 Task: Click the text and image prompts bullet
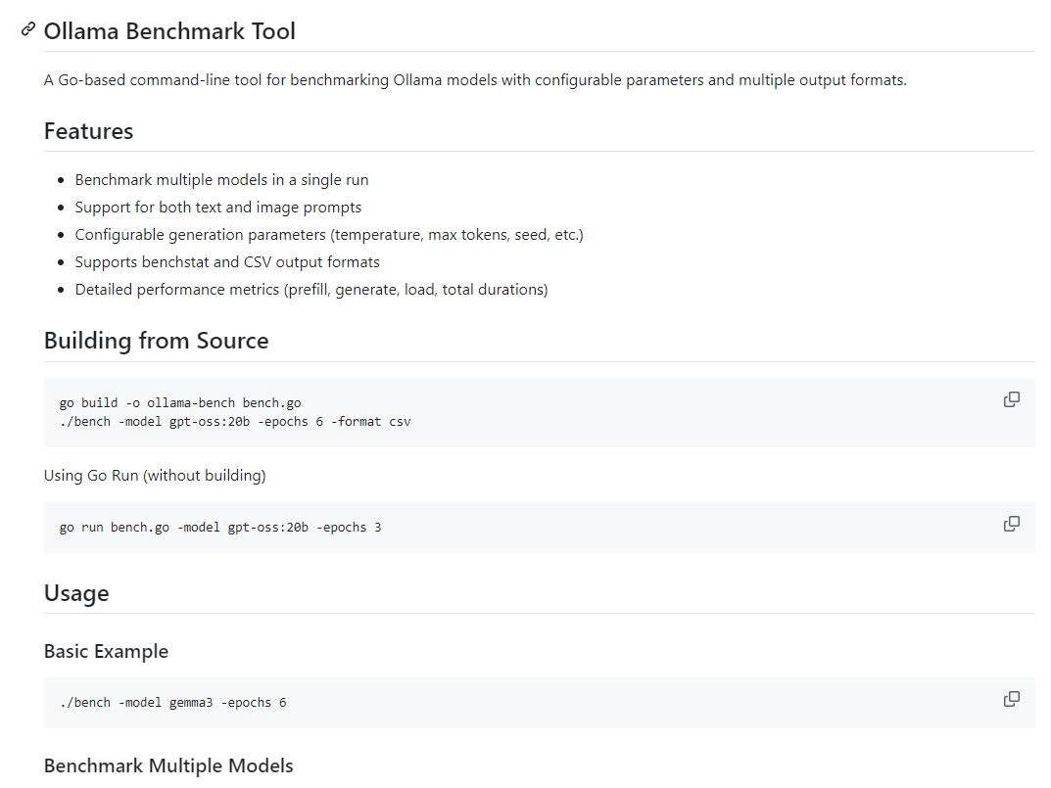[x=217, y=208]
